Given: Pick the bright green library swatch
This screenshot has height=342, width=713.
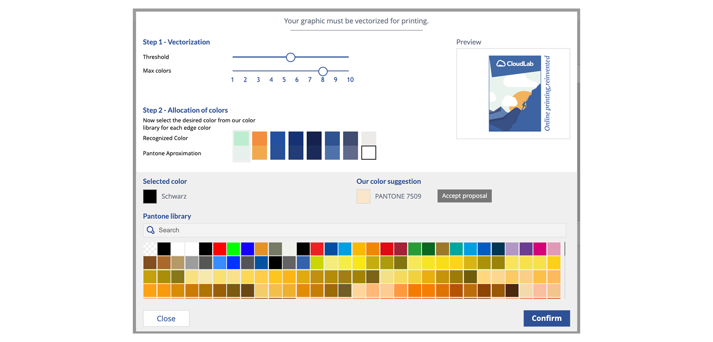Looking at the screenshot, I should pos(234,249).
